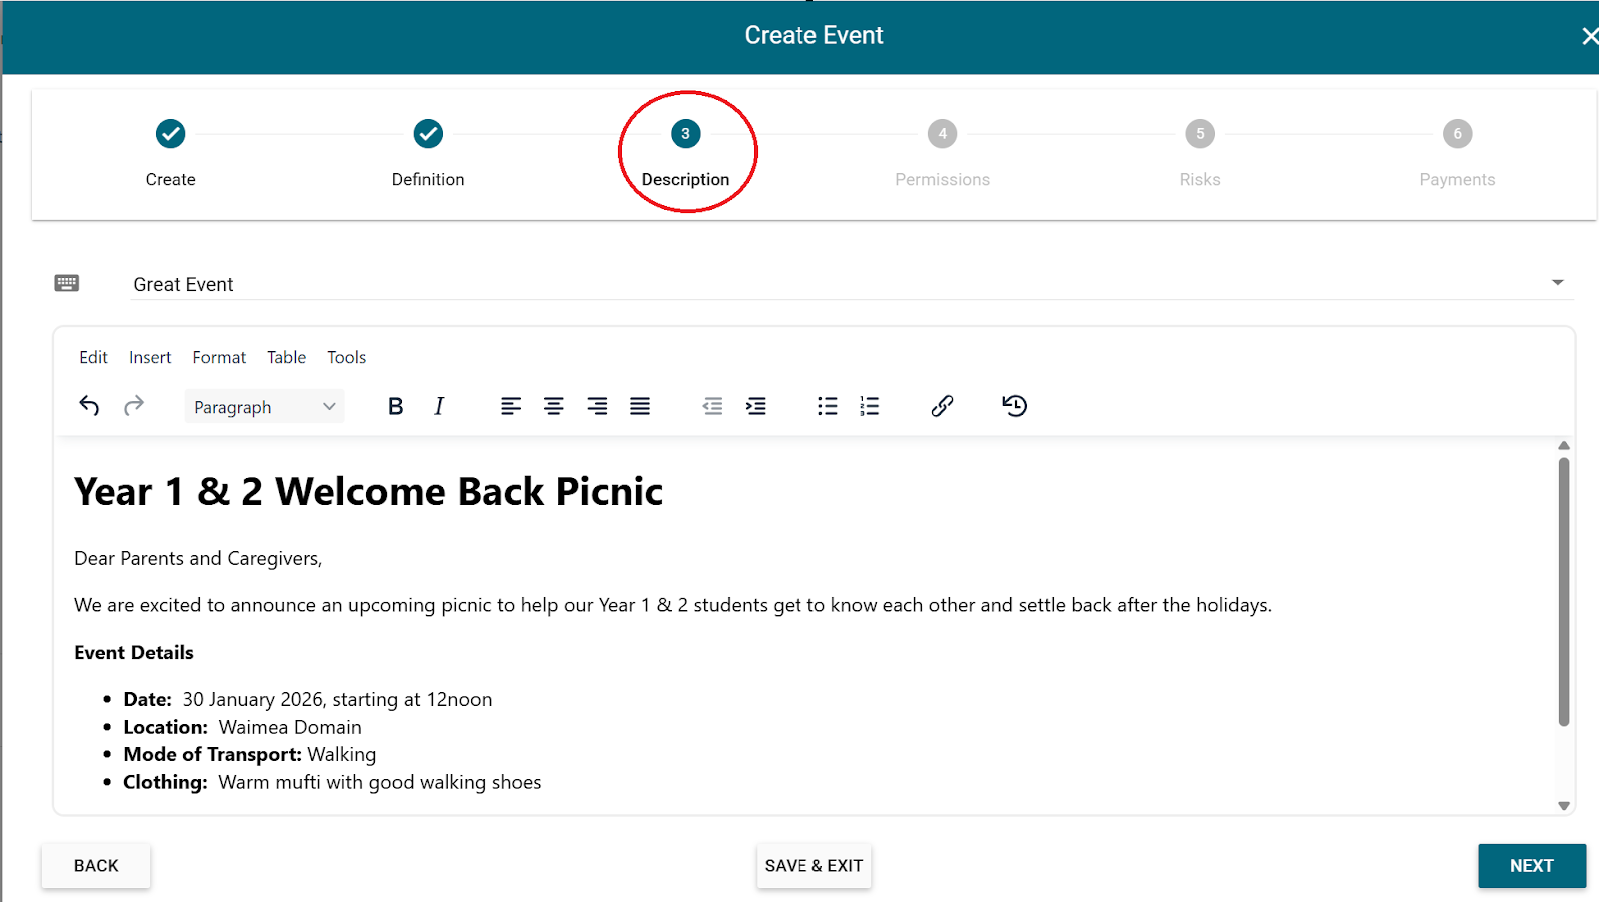Open the Table menu
Viewport: 1599px width, 902px height.
point(286,358)
